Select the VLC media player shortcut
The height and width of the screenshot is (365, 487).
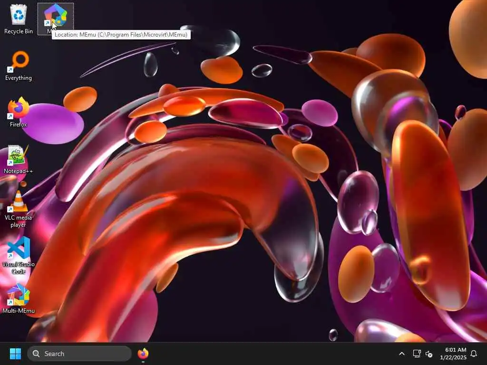(x=19, y=209)
